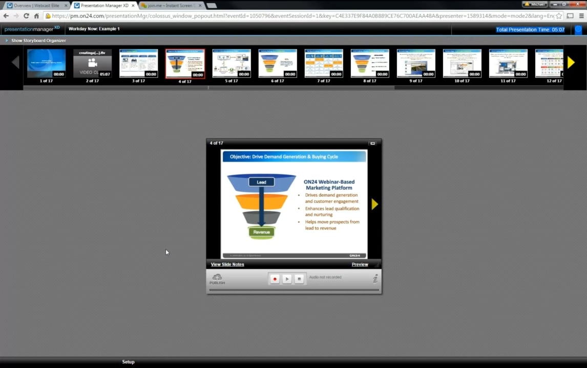Click the play button in slide recorder
The height and width of the screenshot is (368, 587).
point(287,279)
